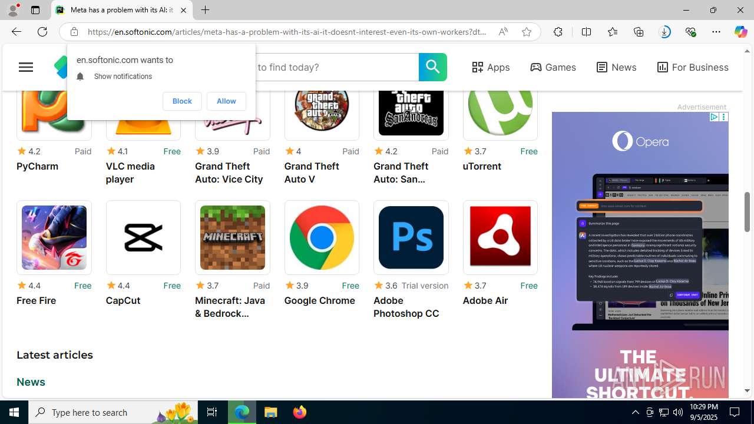Block Softonic notifications
The image size is (754, 424).
(x=182, y=101)
